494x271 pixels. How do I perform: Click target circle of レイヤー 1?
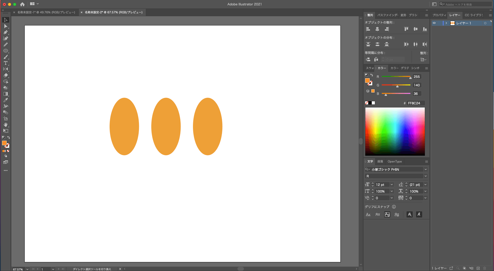485,23
